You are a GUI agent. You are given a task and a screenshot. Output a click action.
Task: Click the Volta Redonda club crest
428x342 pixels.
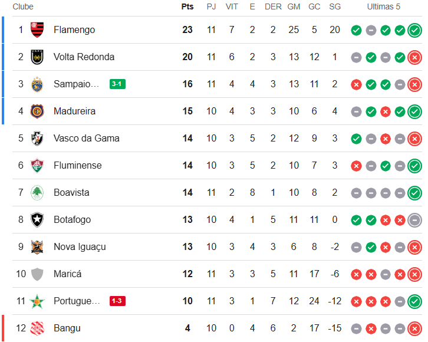(x=37, y=57)
